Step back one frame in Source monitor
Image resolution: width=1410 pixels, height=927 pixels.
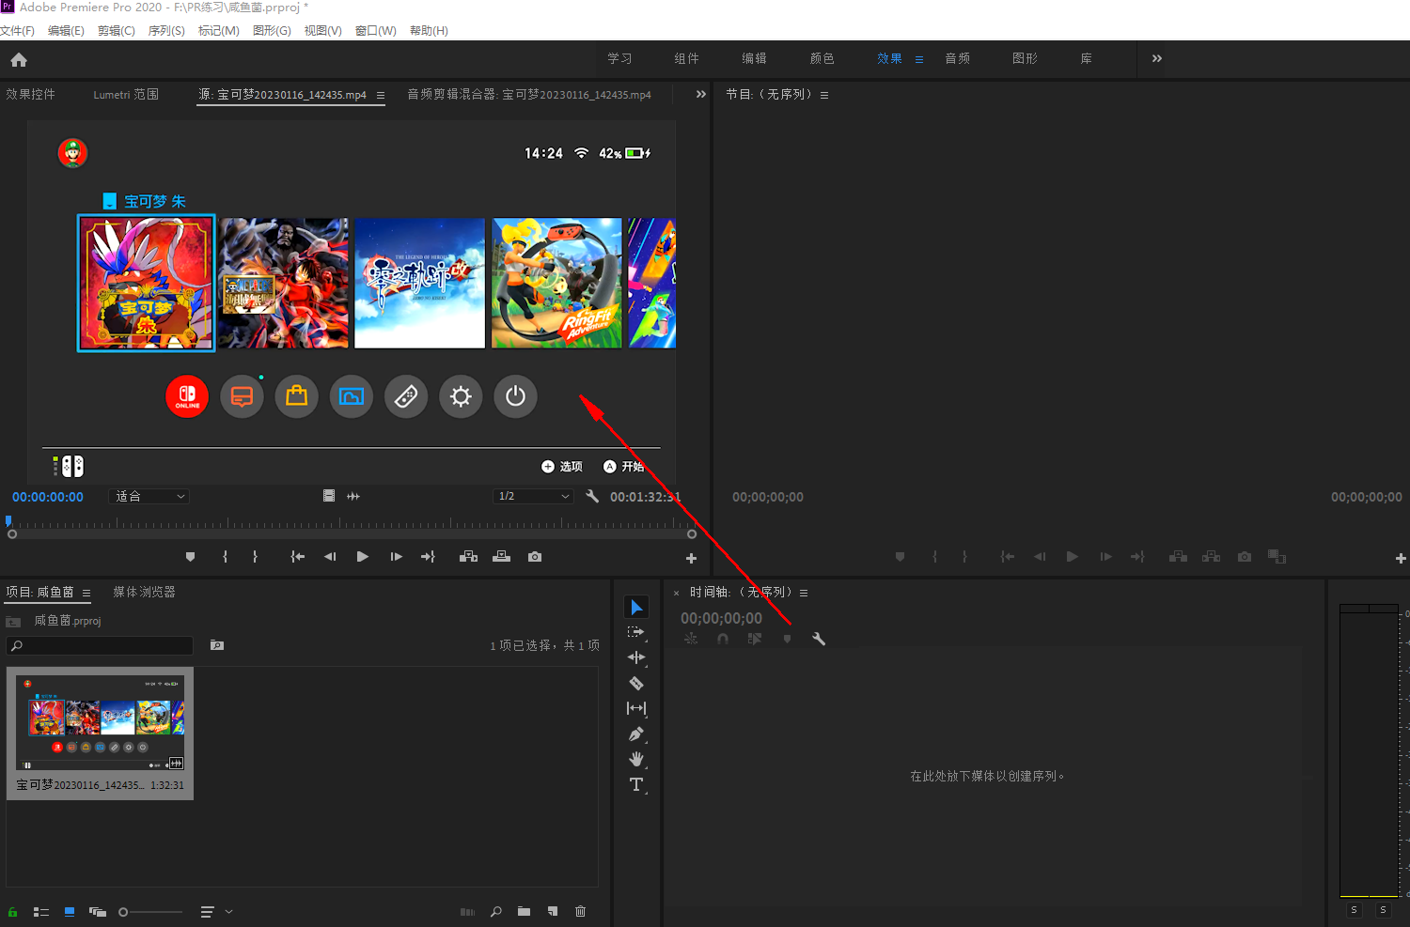click(x=330, y=557)
